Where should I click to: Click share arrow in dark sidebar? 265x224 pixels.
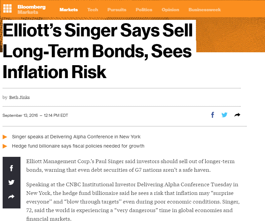point(11,197)
